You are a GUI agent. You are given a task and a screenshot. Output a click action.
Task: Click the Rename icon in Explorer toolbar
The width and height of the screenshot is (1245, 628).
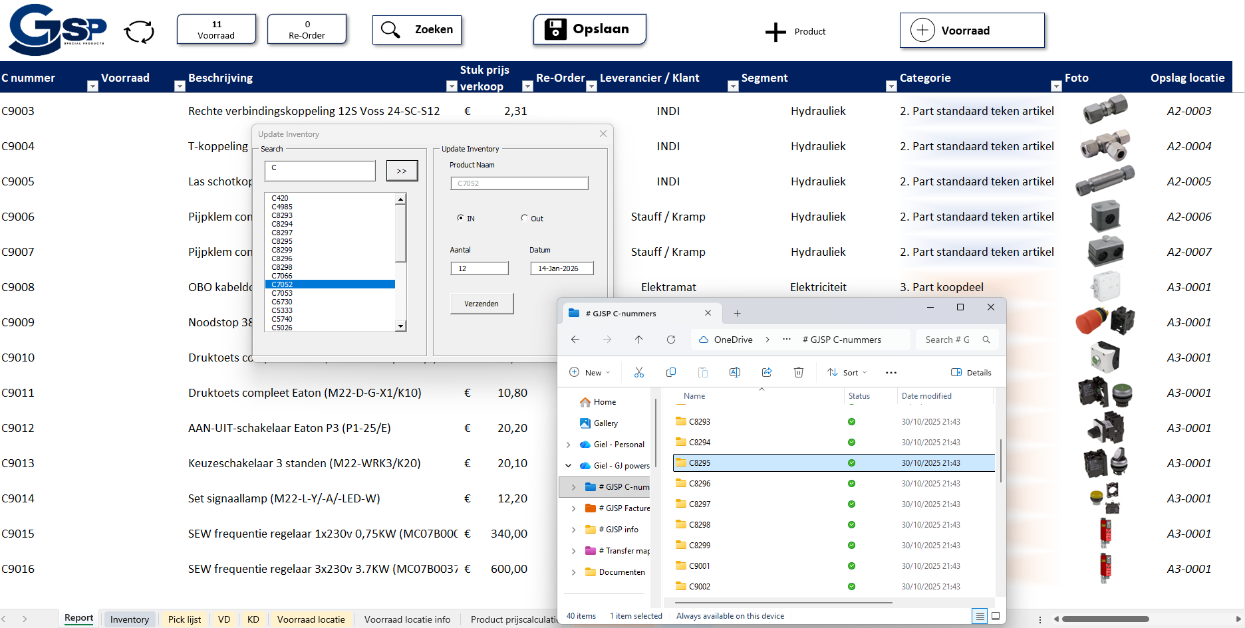click(x=734, y=373)
